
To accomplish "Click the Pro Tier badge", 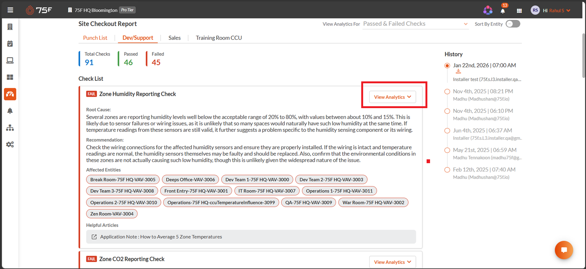I will click(127, 10).
